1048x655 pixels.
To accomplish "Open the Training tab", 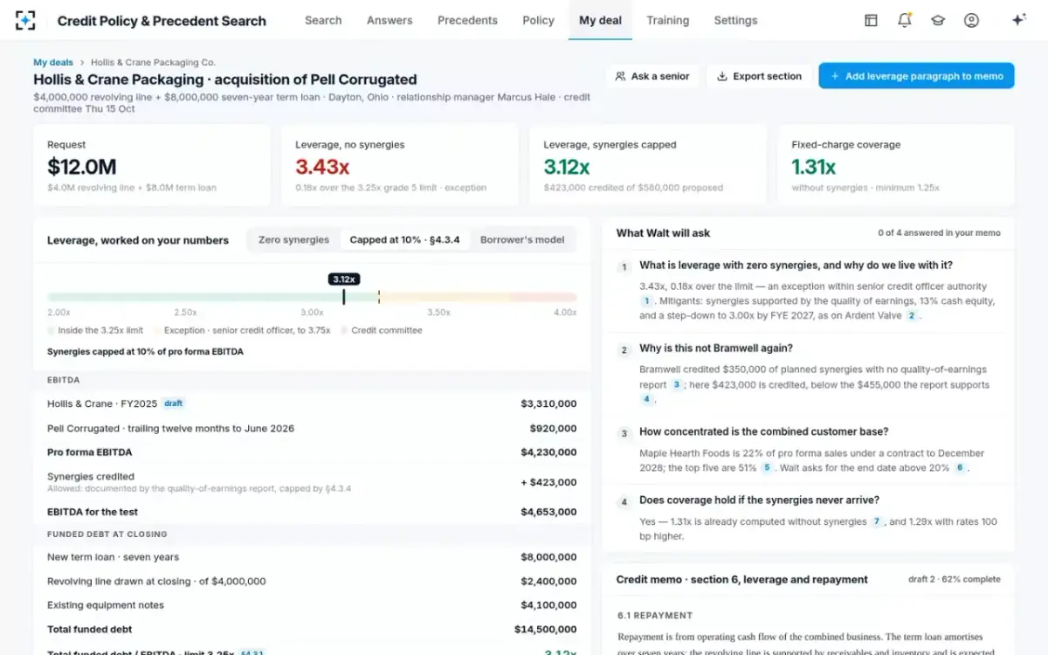I will click(667, 20).
